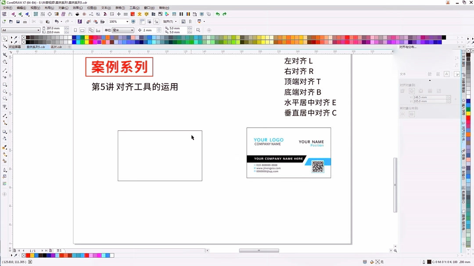This screenshot has width=474, height=266.
Task: Choose the Rectangle tool
Action: [x=5, y=83]
